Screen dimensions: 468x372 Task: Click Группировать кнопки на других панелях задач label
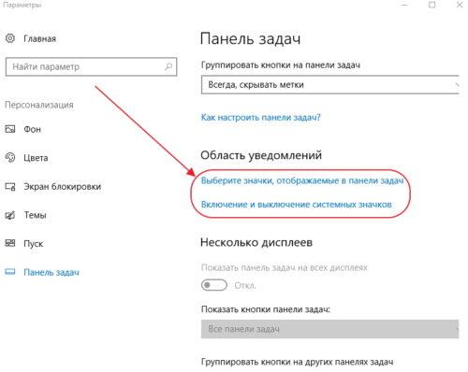[x=297, y=362]
